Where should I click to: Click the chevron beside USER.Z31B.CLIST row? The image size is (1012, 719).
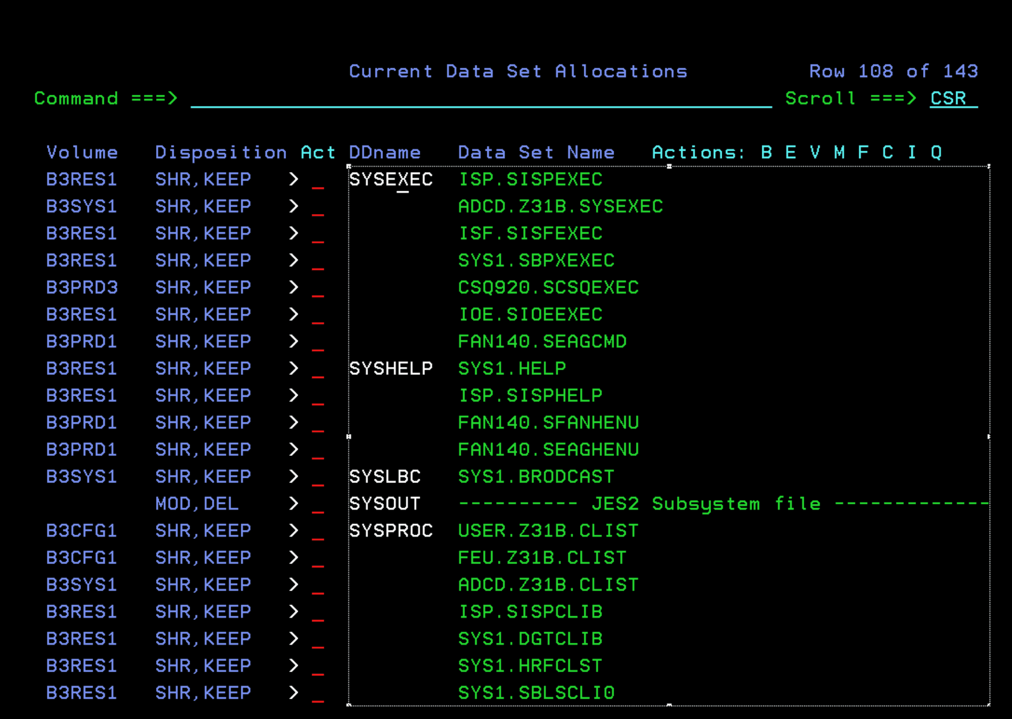(293, 531)
